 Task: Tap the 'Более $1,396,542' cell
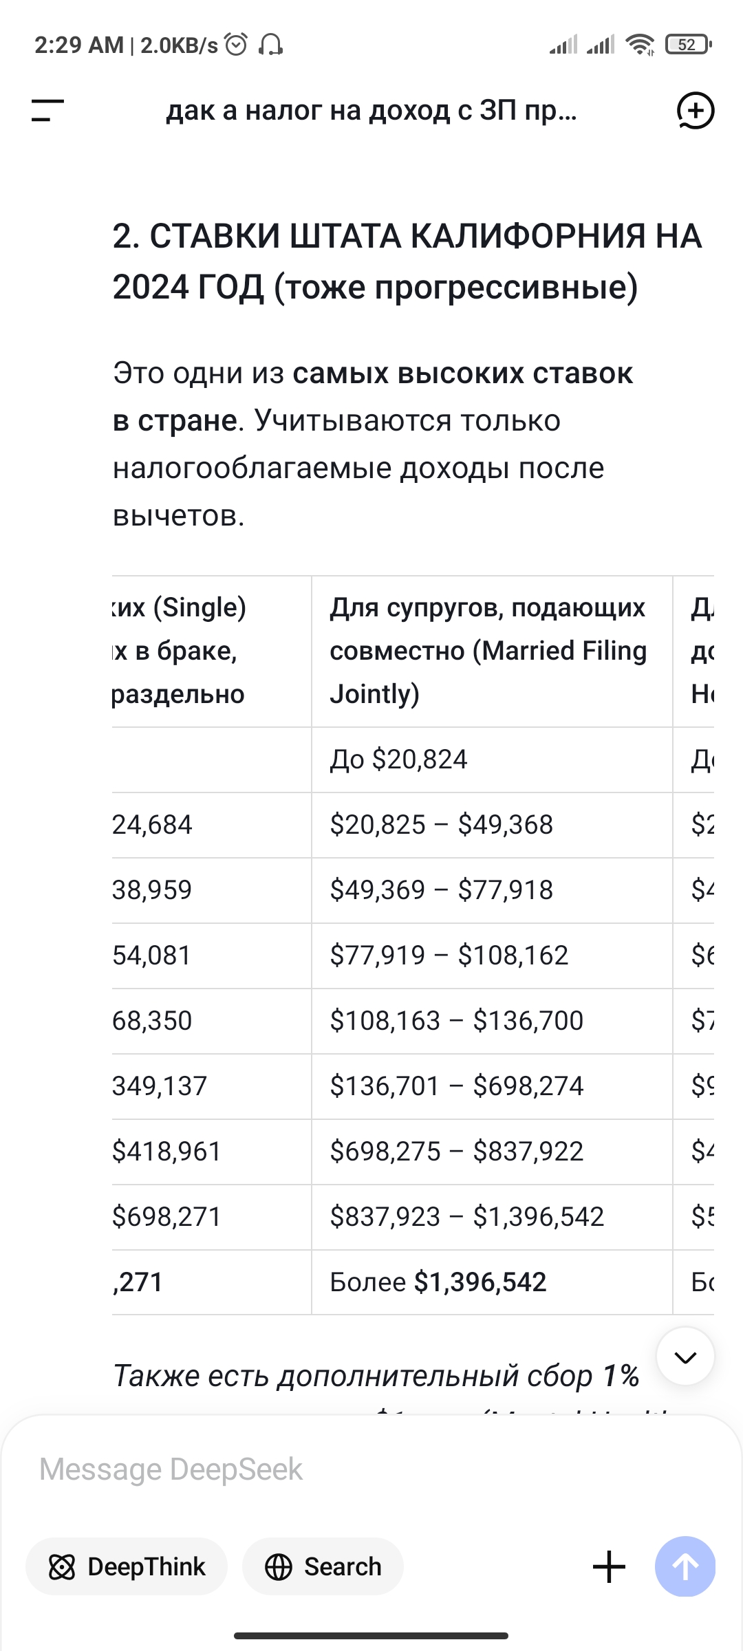point(438,1282)
